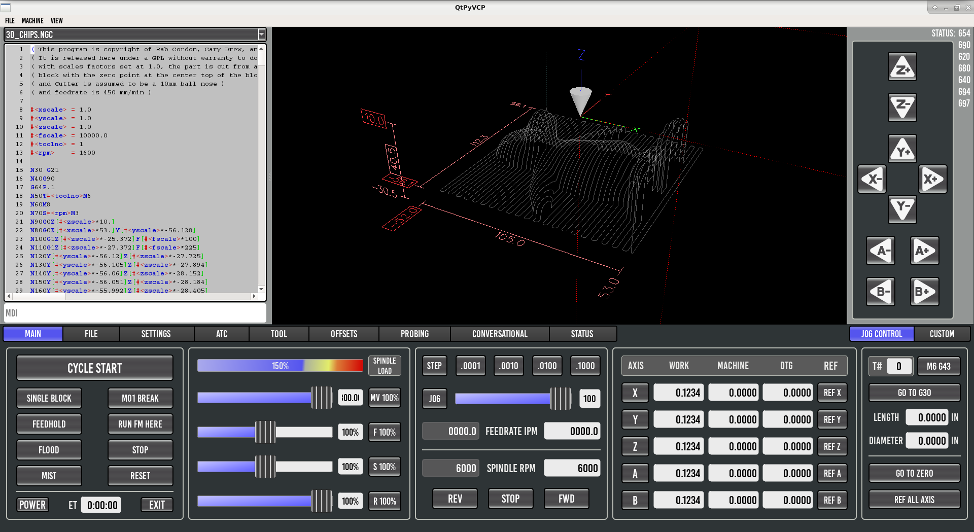The image size is (974, 532).
Task: Open the VIEW menu
Action: (56, 21)
